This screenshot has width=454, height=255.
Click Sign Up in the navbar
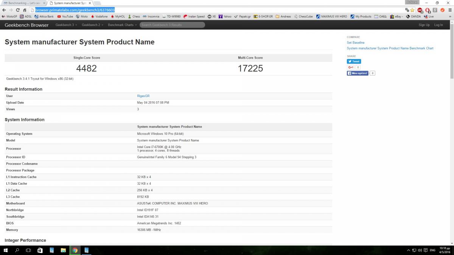[x=424, y=25]
